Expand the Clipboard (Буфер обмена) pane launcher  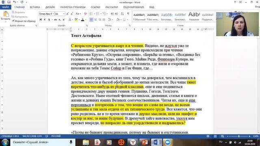click(36, 26)
